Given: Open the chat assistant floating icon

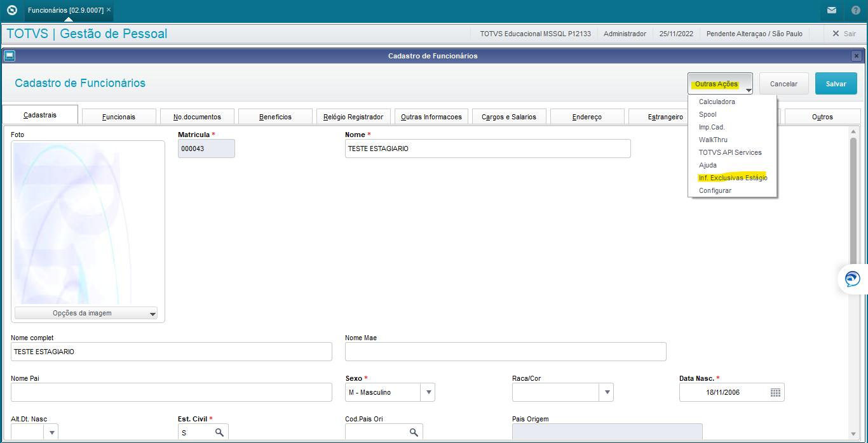Looking at the screenshot, I should (852, 279).
